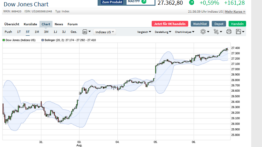Select the 5T time range

pyautogui.click(x=28, y=32)
